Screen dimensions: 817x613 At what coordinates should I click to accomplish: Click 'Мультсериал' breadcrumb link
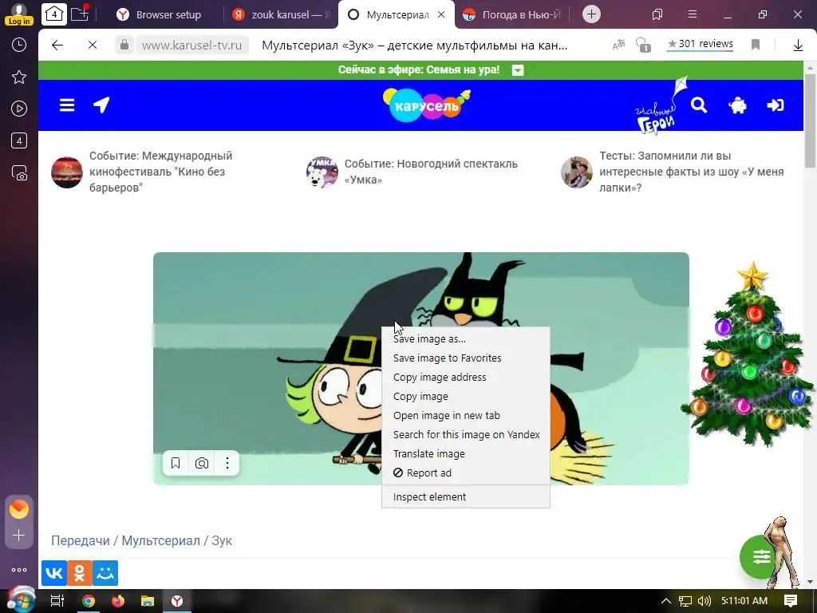tap(160, 540)
